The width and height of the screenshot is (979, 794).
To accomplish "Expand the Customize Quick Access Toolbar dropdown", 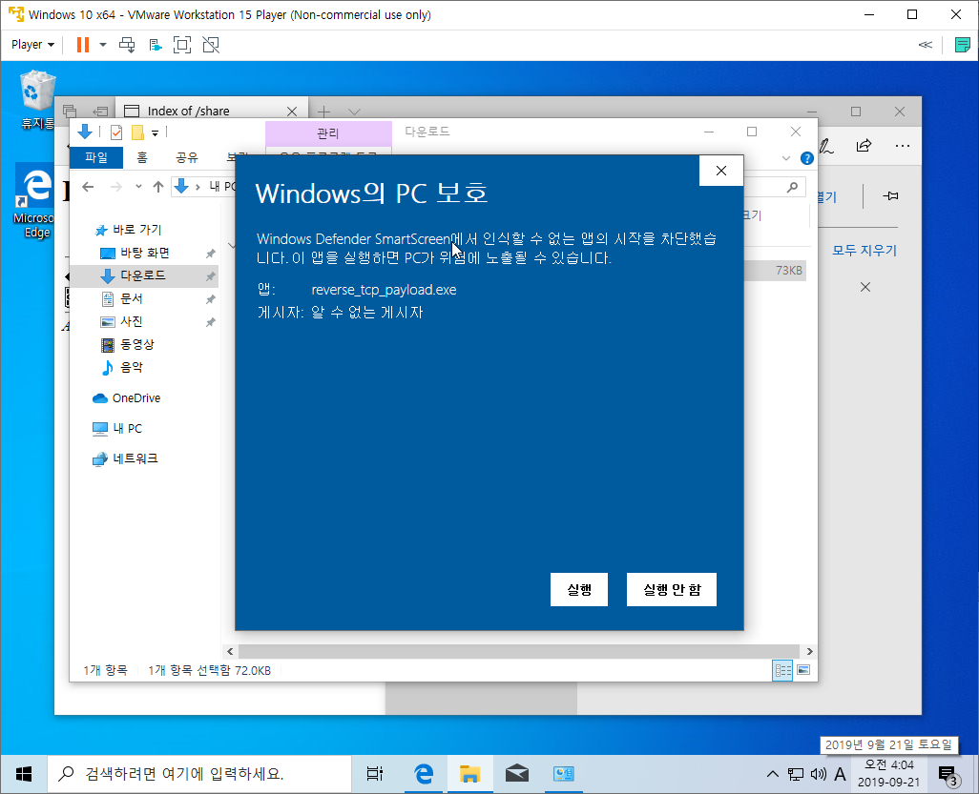I will coord(155,132).
